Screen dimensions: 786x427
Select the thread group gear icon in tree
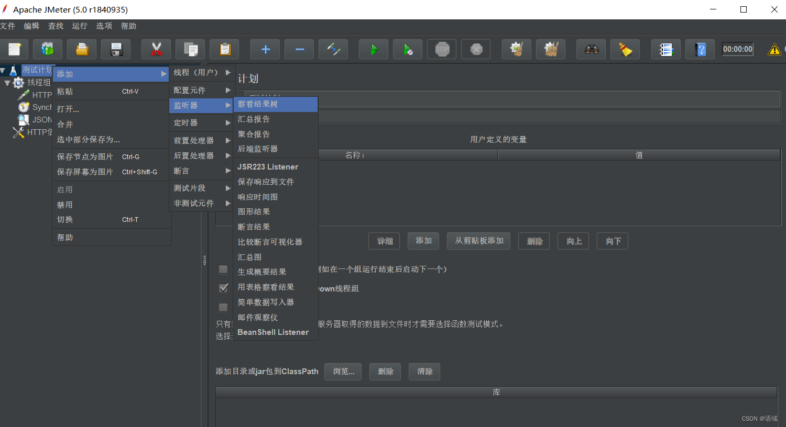point(19,83)
